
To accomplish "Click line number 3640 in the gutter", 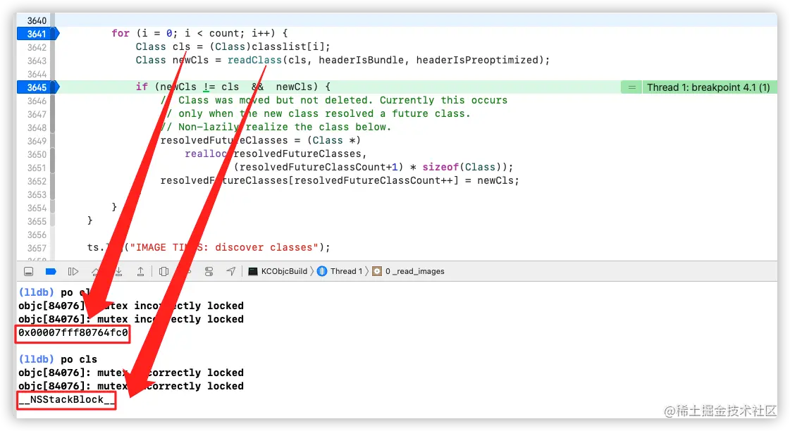I will tap(37, 20).
